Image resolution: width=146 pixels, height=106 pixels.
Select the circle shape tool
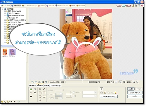click(40, 96)
